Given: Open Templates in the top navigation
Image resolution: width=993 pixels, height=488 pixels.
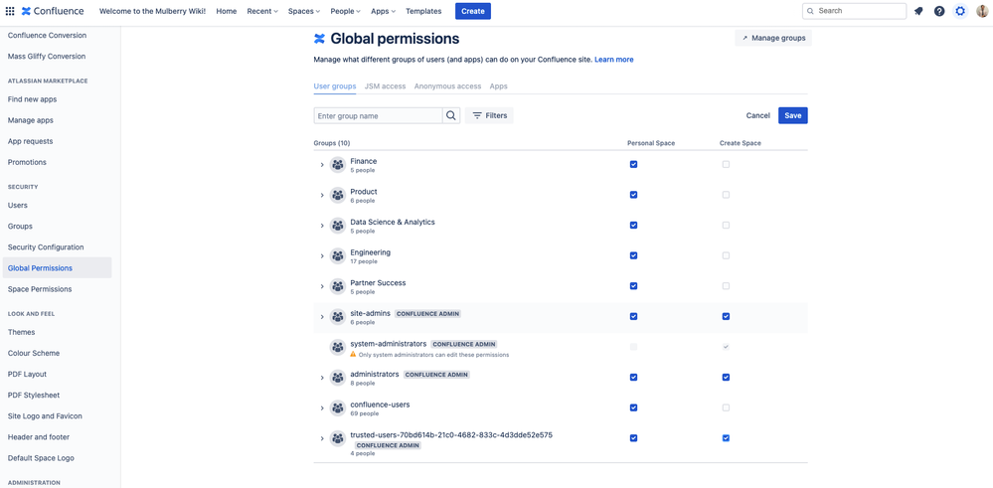Looking at the screenshot, I should 423,11.
